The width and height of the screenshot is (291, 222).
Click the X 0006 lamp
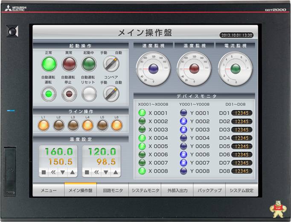coord(142,155)
